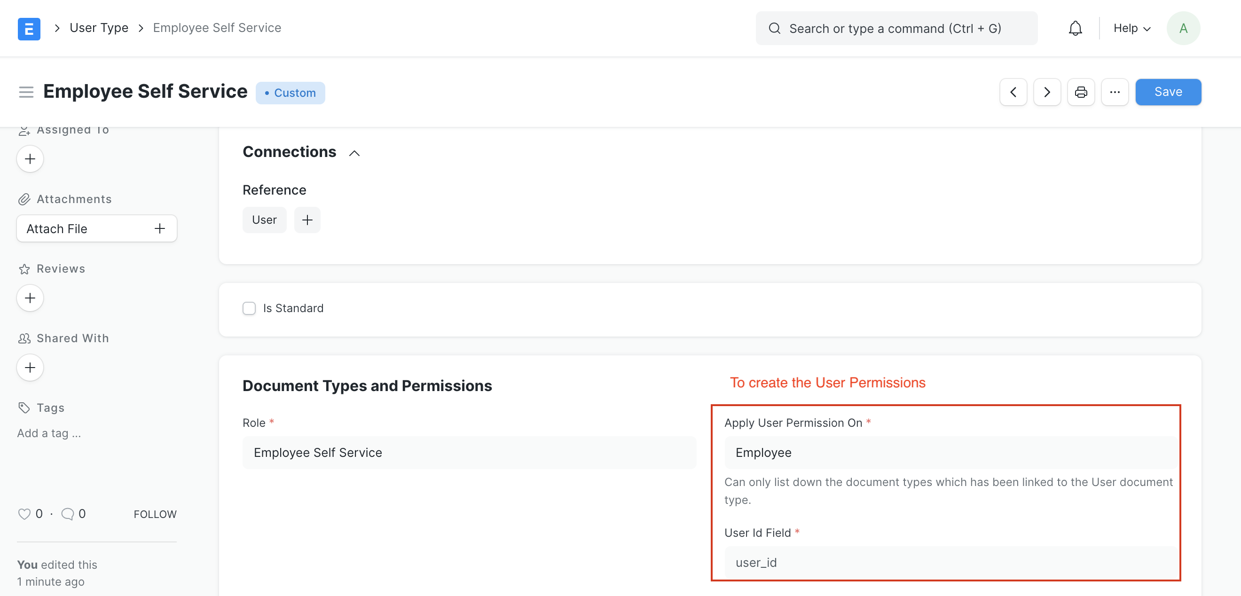Open the ellipsis options menu

[x=1115, y=92]
